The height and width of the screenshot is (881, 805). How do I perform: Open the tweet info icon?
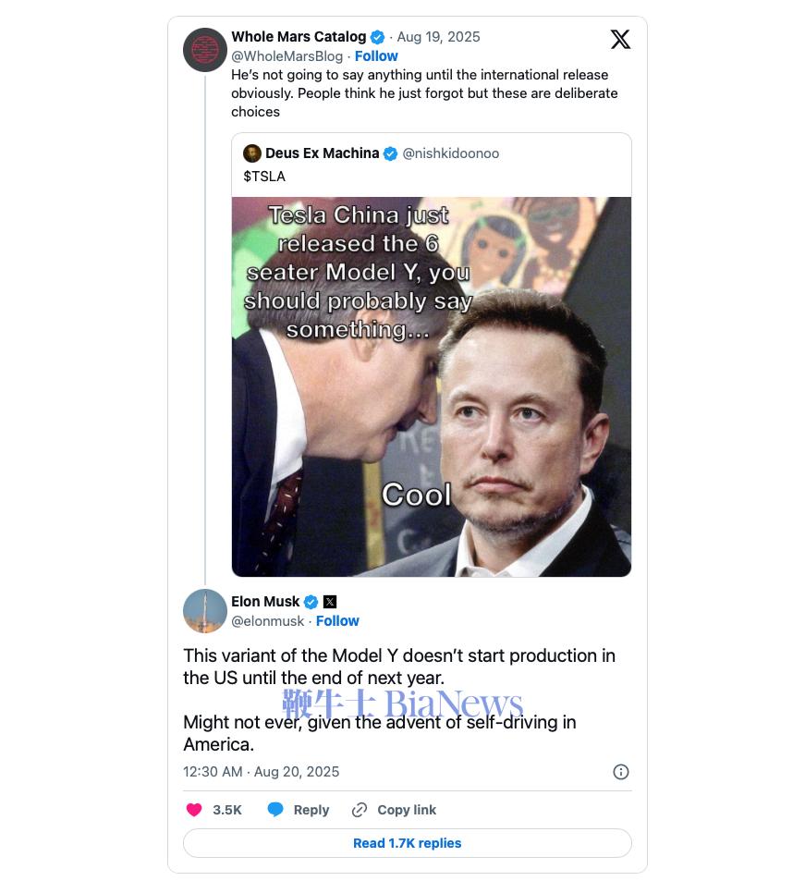621,772
